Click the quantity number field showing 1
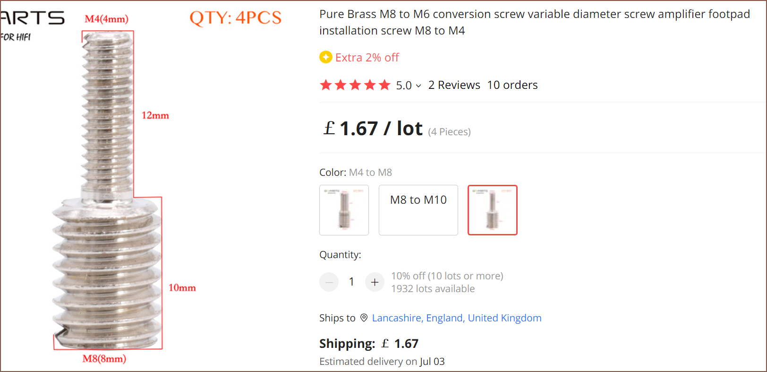Screen dimensions: 767x372 (x=351, y=282)
